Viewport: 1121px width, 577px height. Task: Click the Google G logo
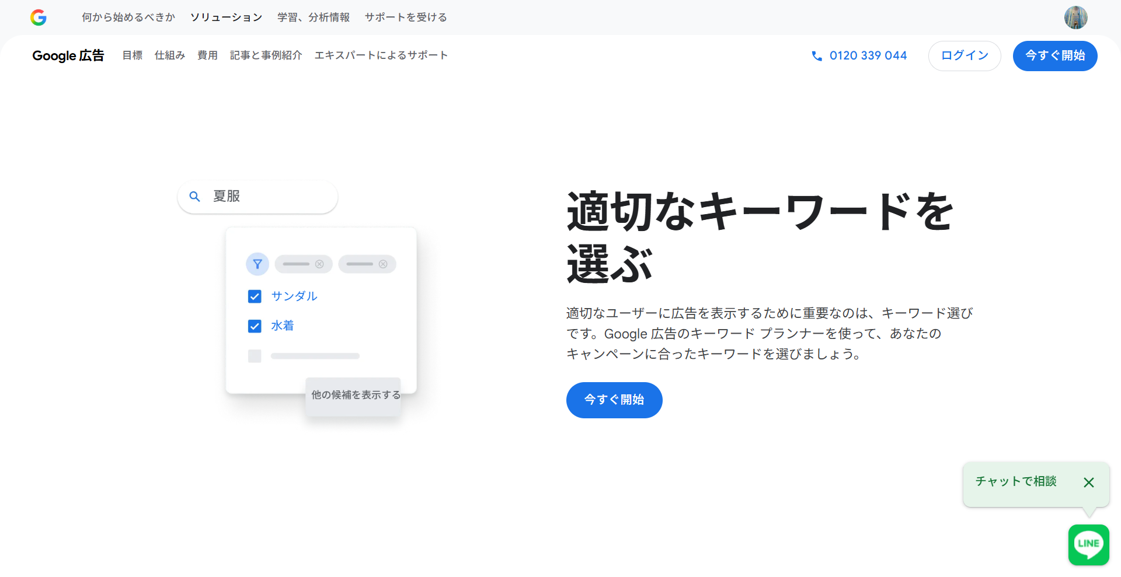[39, 18]
